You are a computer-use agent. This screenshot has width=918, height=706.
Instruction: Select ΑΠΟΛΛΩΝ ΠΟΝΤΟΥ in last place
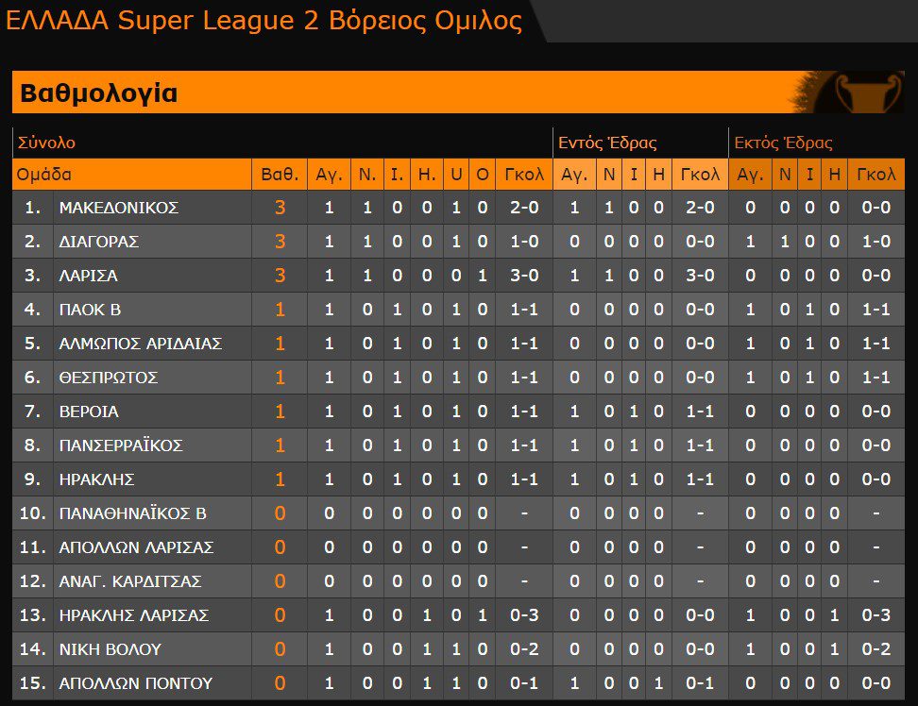point(135,683)
